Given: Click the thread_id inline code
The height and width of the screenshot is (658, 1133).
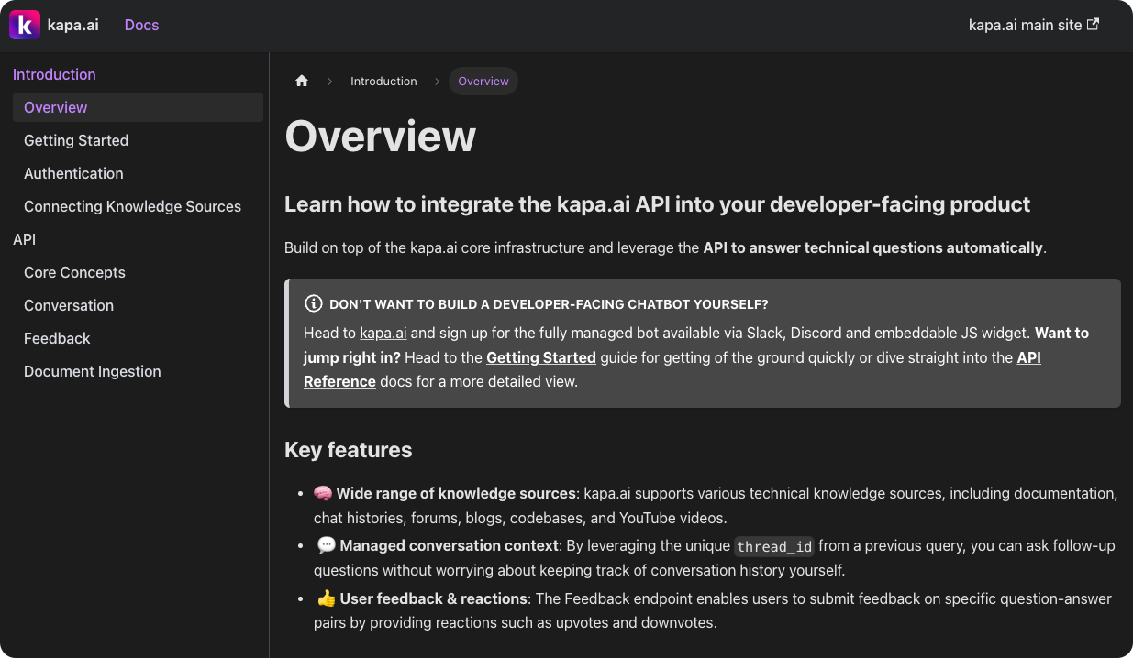Looking at the screenshot, I should tap(774, 546).
